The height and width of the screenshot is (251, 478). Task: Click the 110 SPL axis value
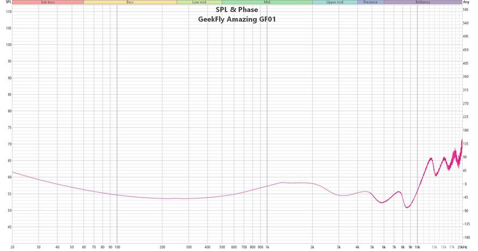[x=9, y=11]
